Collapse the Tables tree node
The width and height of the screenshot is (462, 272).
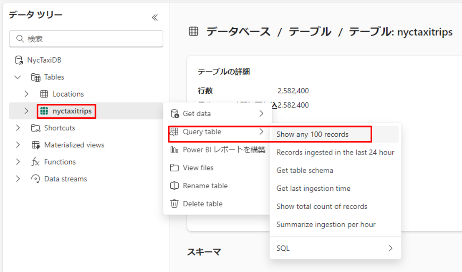(x=18, y=77)
